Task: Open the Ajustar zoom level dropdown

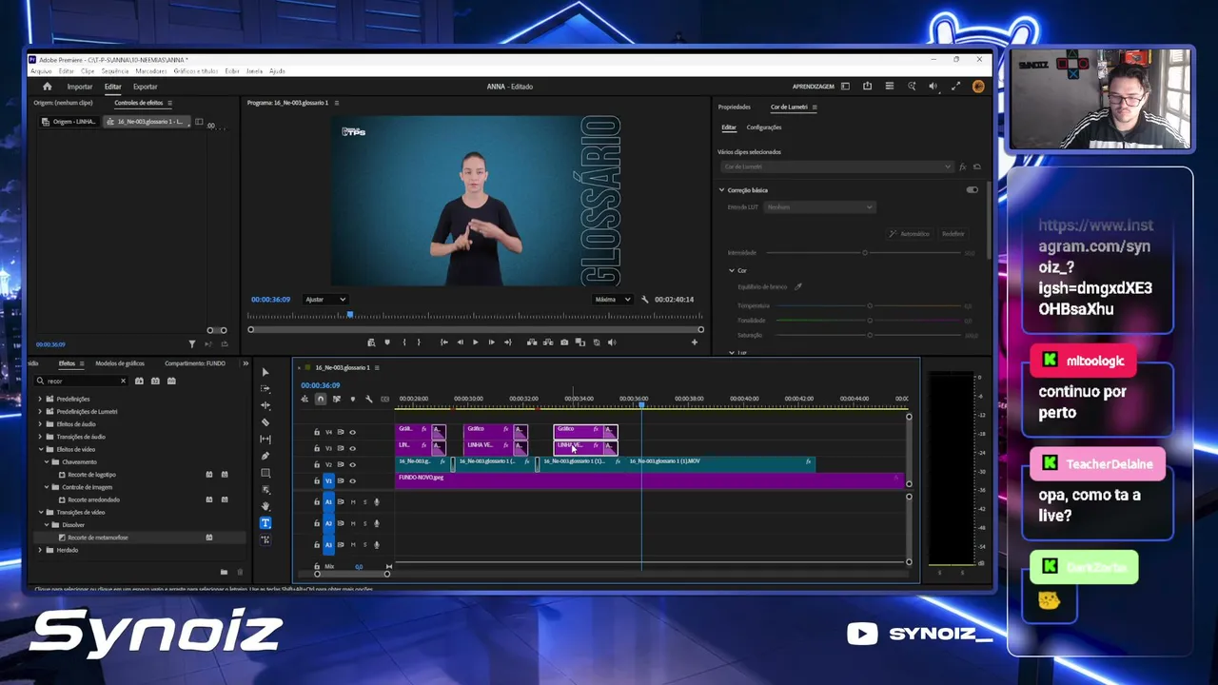Action: click(325, 300)
